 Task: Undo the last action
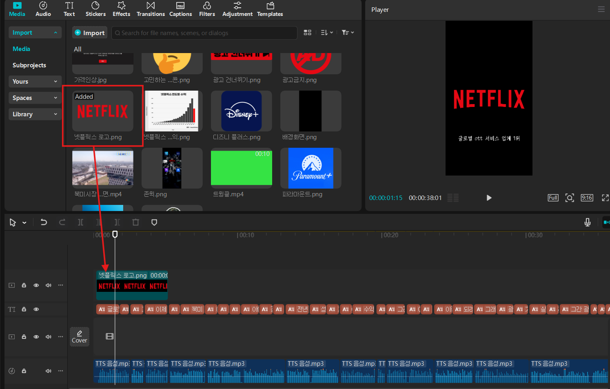44,222
